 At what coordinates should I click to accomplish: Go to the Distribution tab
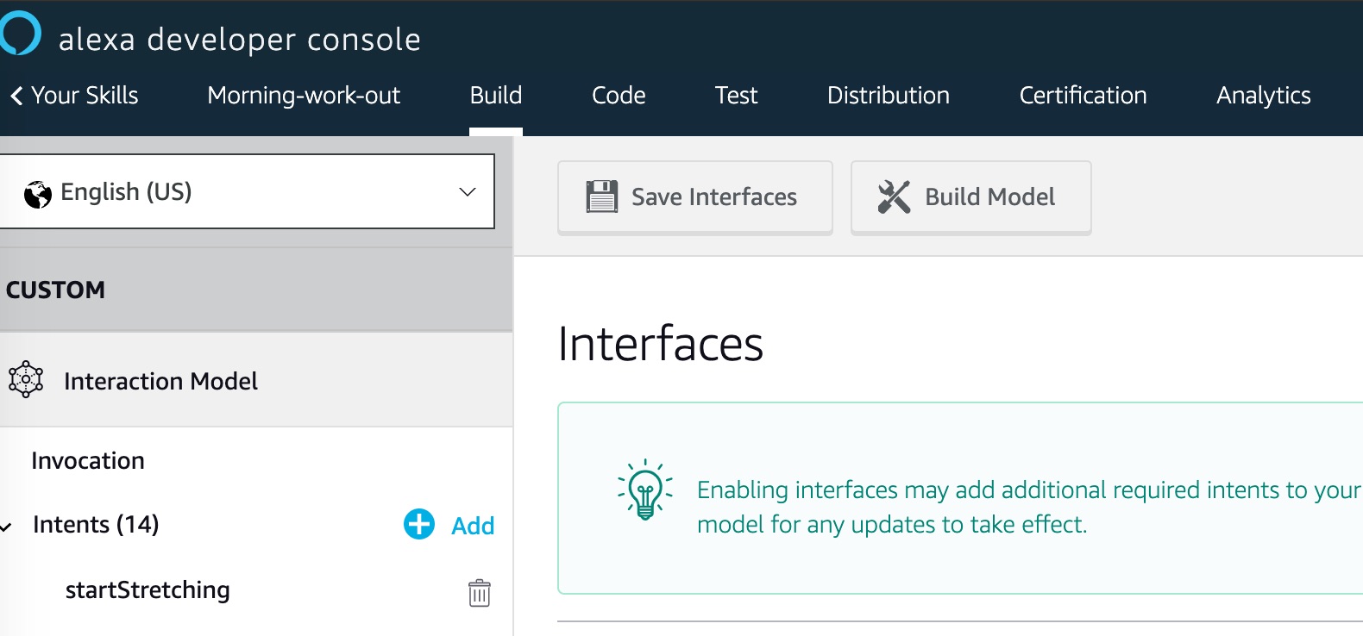(889, 95)
